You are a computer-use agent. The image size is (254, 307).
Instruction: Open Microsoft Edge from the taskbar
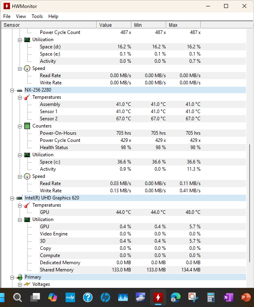(x=176, y=297)
